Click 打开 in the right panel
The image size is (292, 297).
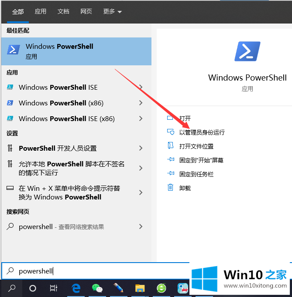click(x=185, y=118)
